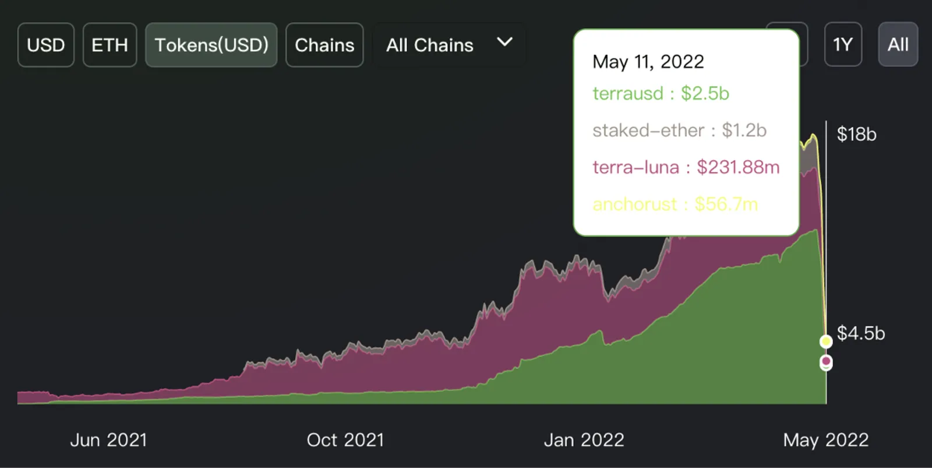
Task: Click the staked-ether entry in tooltip
Action: pos(679,130)
